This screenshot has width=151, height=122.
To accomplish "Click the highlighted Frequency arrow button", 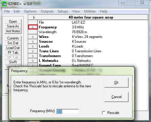I will pos(33,27).
